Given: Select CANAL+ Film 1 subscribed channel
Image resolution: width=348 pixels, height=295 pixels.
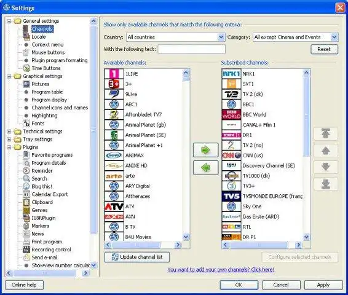Looking at the screenshot, I should pyautogui.click(x=262, y=125).
